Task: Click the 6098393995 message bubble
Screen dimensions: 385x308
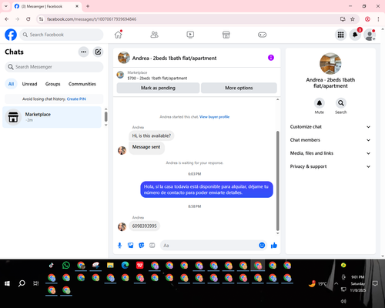Action: click(x=144, y=226)
